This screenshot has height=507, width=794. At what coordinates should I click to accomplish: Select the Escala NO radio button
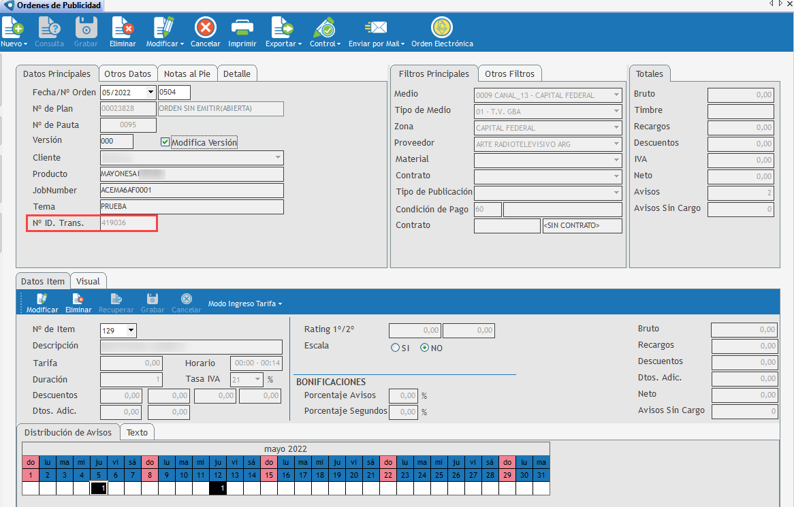click(x=425, y=348)
